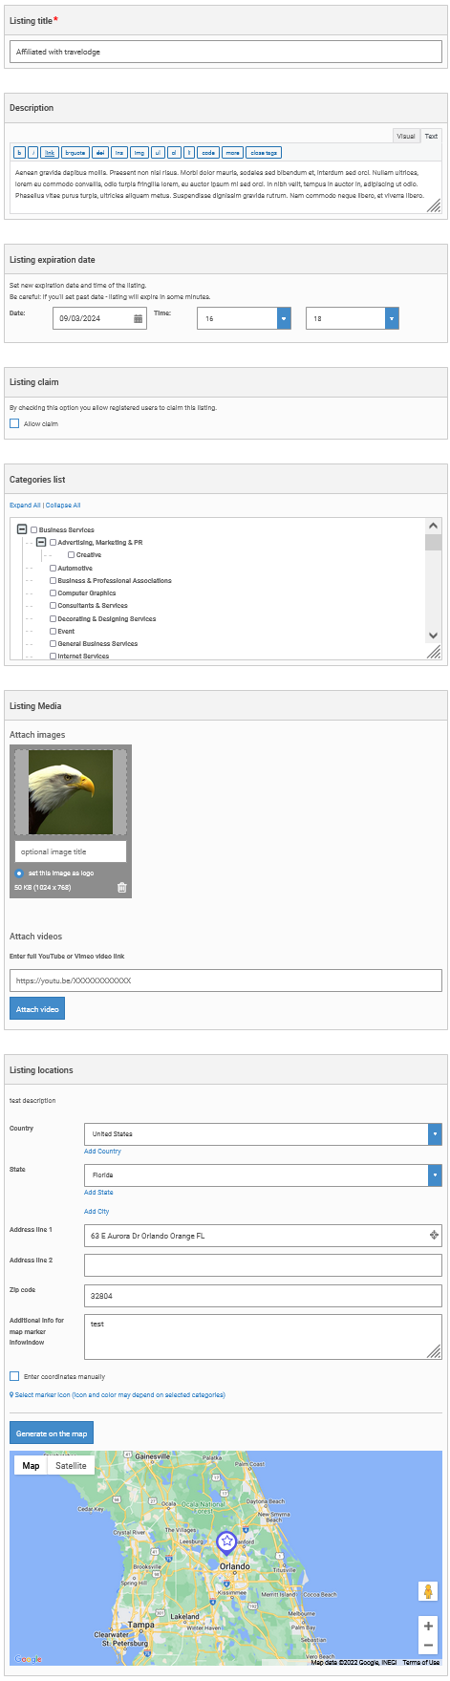Check Decorating & Designing Services category
The width and height of the screenshot is (450, 1681).
click(53, 619)
